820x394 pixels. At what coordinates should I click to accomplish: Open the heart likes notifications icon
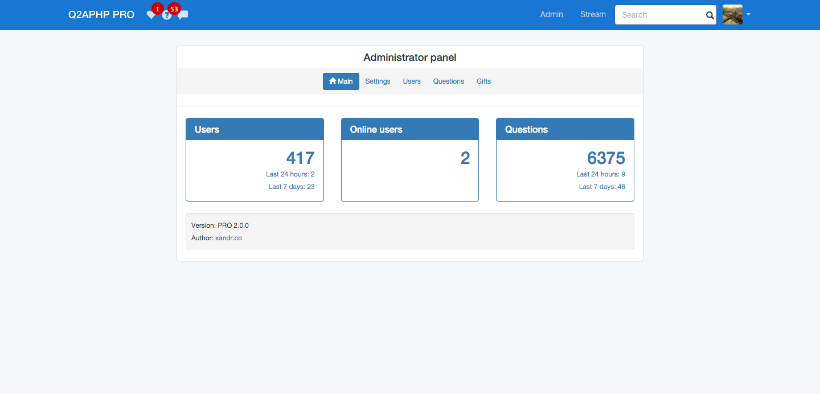tap(150, 15)
